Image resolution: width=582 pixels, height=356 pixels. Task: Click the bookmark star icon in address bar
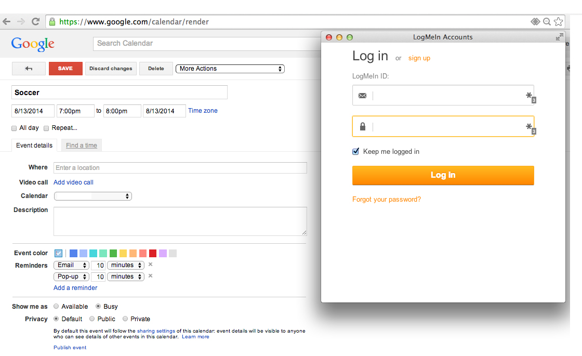[x=559, y=22]
